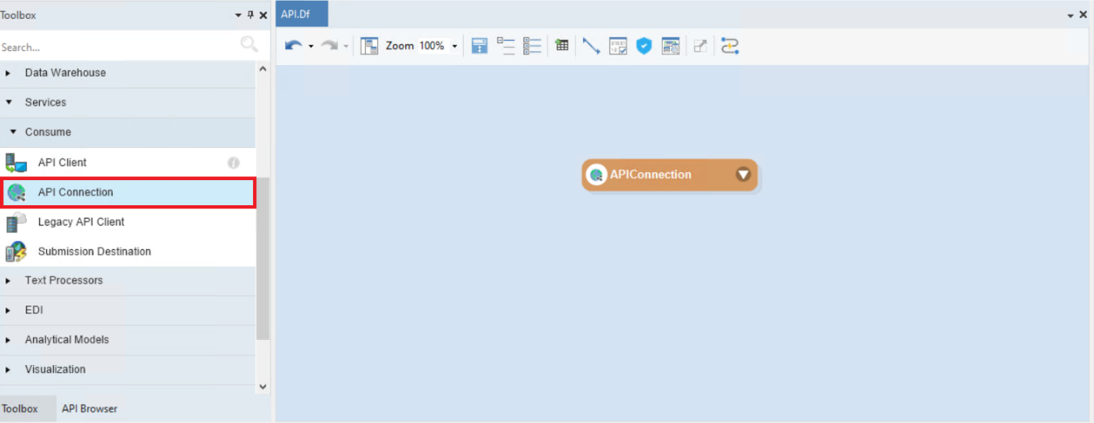The height and width of the screenshot is (423, 1094).
Task: Select the API Client toolbox item
Action: point(128,162)
